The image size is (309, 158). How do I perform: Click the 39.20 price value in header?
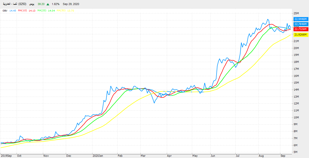click(41, 4)
